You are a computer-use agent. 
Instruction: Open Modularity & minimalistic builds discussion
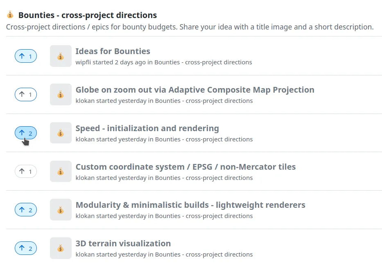tap(190, 205)
